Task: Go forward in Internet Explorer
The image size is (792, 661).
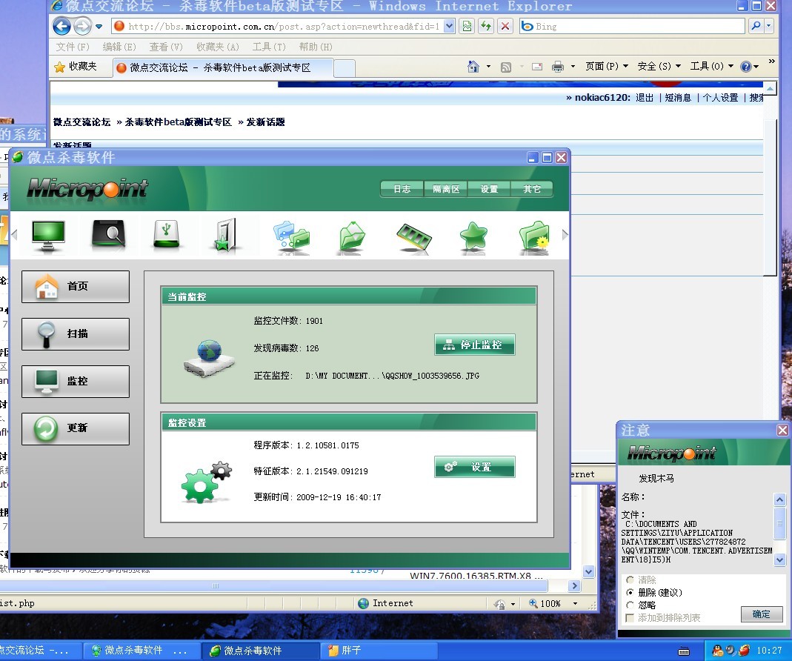Action: coord(82,26)
